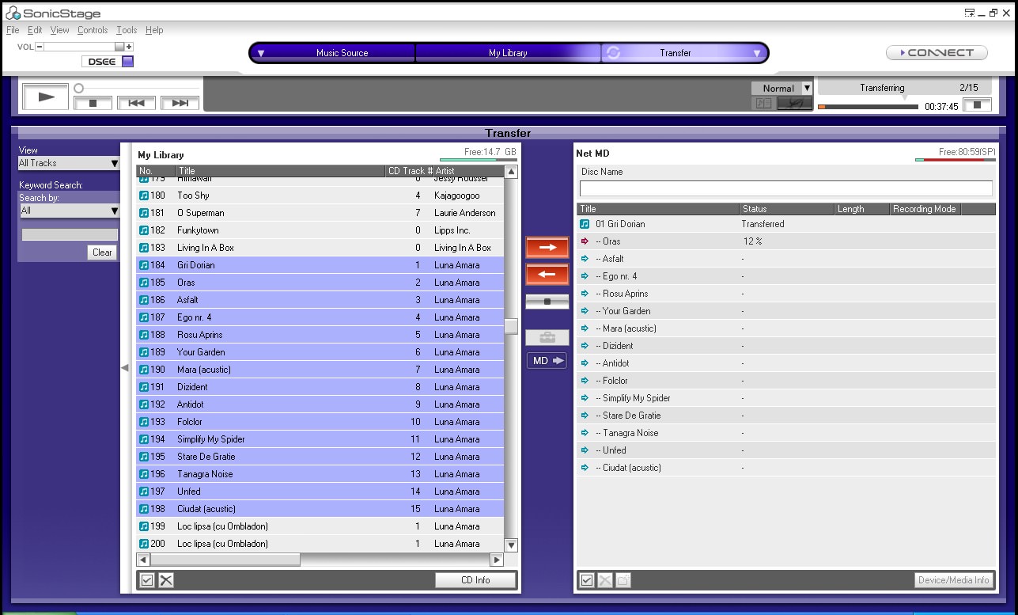Switch to the My Library tab
The image size is (1018, 615).
click(x=508, y=53)
